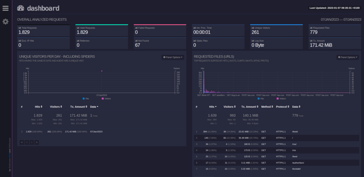Select the /rss request row with 34 hits
This screenshot has height=177, width=364.
(277, 150)
